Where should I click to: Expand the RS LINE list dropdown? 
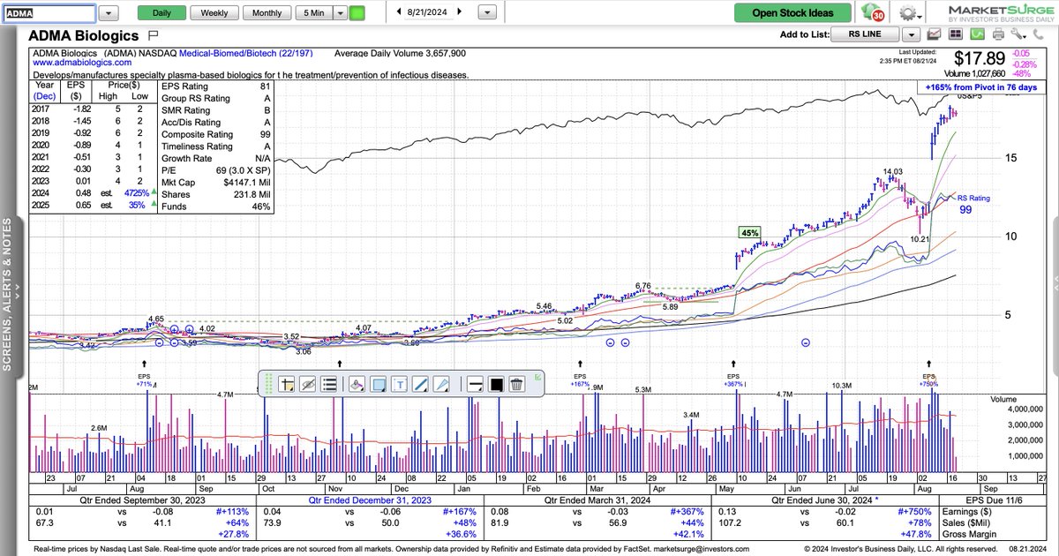(912, 34)
